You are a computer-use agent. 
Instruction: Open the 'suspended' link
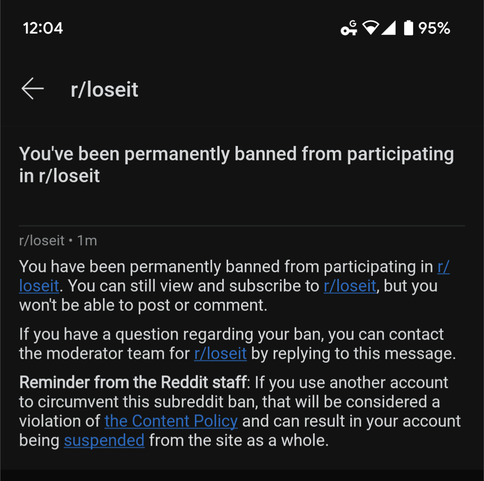click(x=104, y=440)
